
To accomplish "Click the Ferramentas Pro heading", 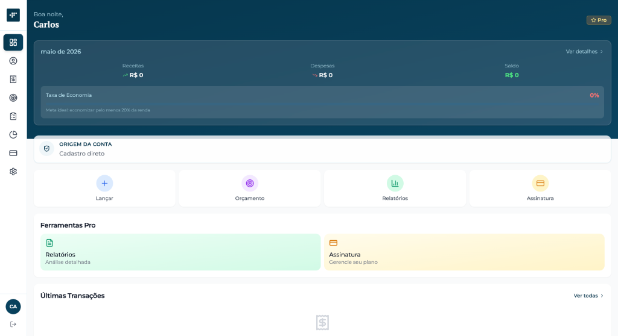I will (x=68, y=225).
